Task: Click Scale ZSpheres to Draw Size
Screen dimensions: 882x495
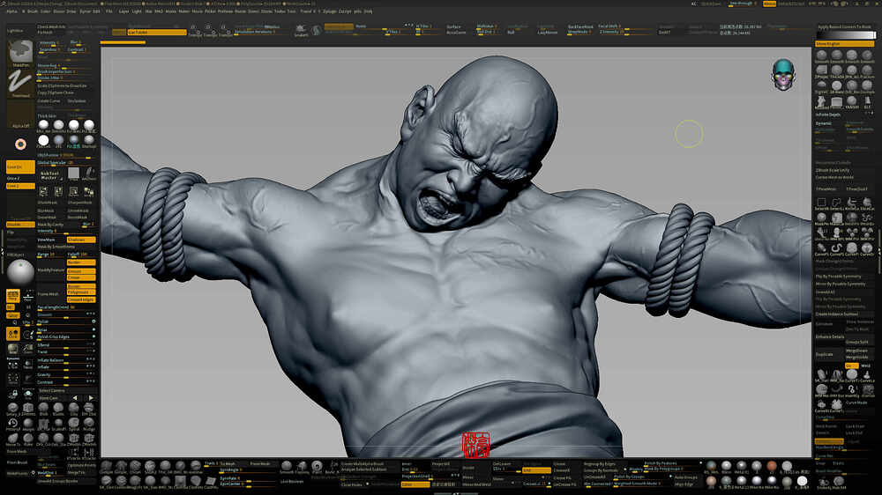Action: click(63, 86)
